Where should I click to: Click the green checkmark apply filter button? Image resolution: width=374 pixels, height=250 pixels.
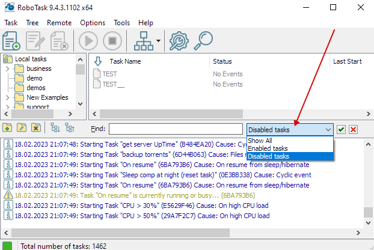[341, 129]
